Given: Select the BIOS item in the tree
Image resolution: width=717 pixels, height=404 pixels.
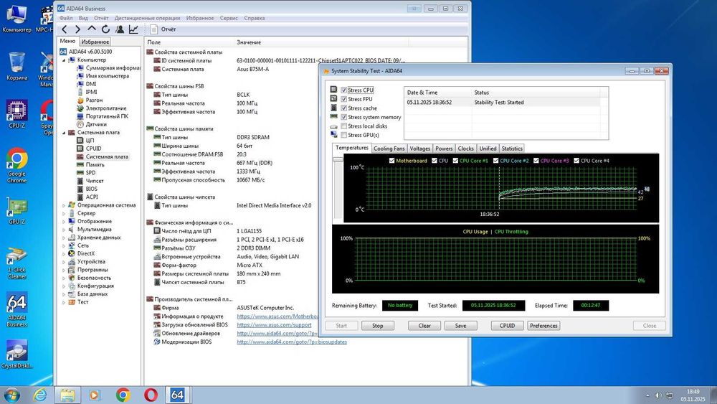Looking at the screenshot, I should coord(92,189).
